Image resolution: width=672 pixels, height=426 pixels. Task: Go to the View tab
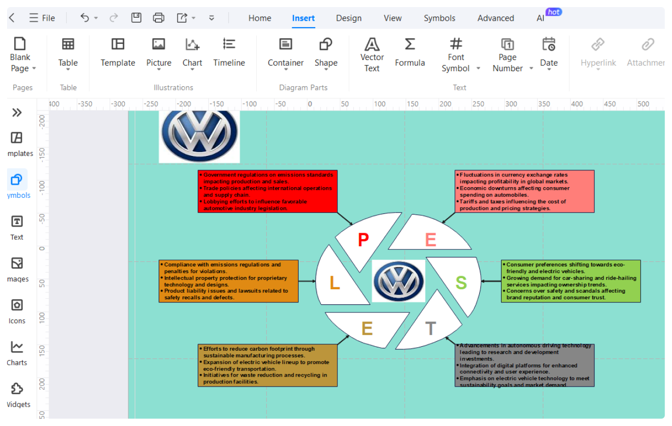(393, 18)
